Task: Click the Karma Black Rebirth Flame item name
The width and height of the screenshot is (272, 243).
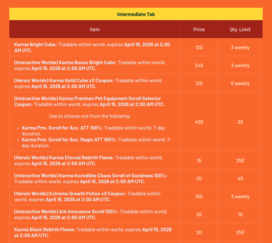Action: click(45, 230)
